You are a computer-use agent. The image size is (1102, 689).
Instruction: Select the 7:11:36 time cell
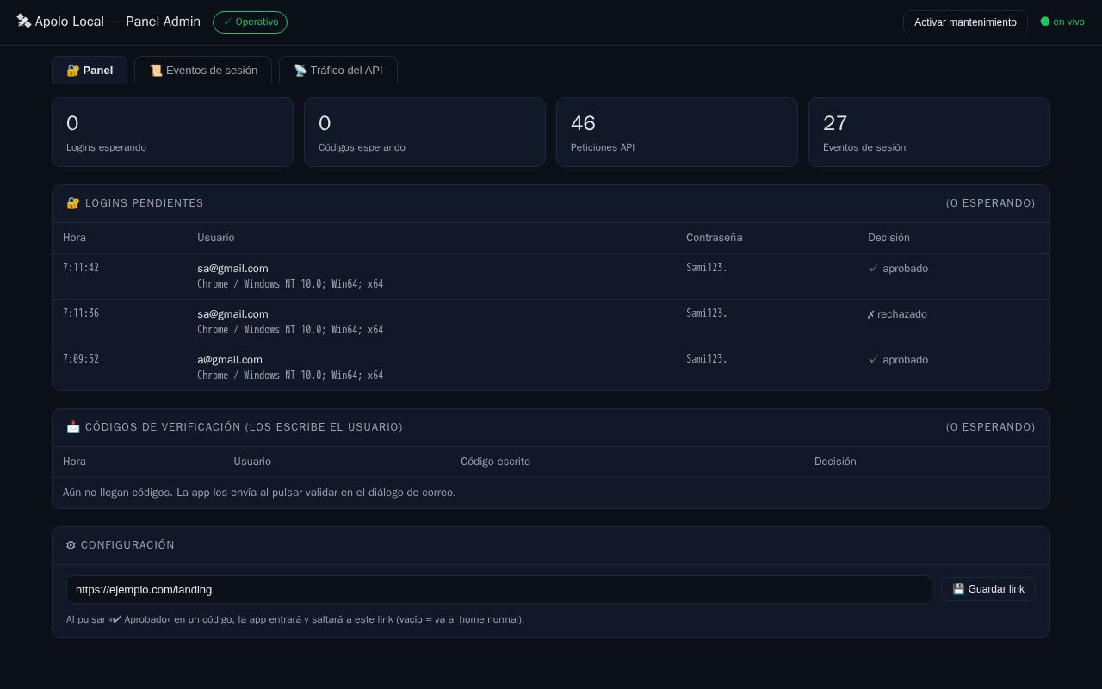pos(81,313)
